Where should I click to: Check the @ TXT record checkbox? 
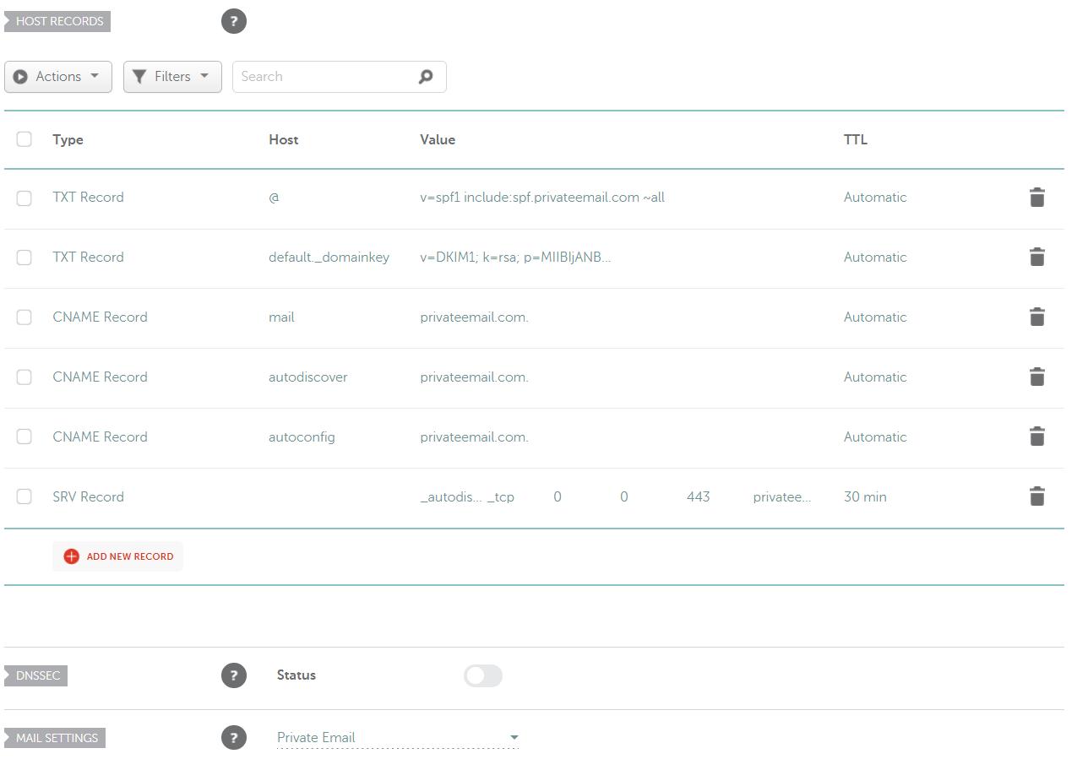[24, 198]
